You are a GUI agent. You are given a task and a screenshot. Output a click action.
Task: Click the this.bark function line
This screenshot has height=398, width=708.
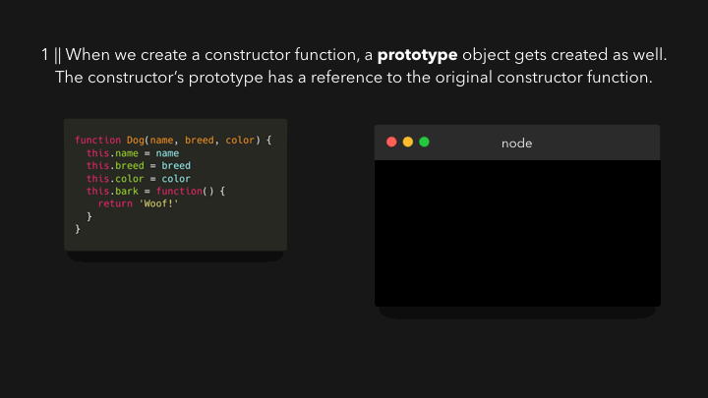(x=155, y=192)
